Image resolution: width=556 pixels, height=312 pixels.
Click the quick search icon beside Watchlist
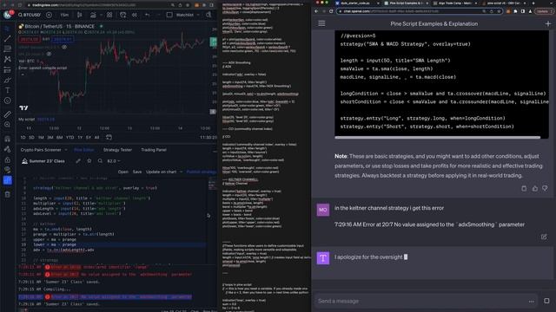tap(208, 15)
